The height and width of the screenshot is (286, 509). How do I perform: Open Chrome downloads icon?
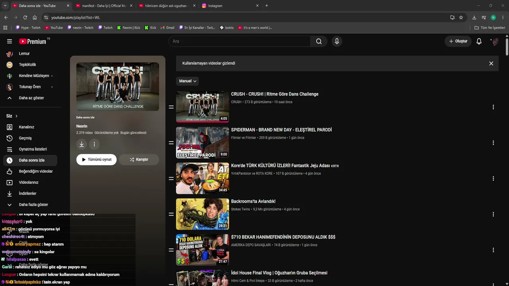474,17
